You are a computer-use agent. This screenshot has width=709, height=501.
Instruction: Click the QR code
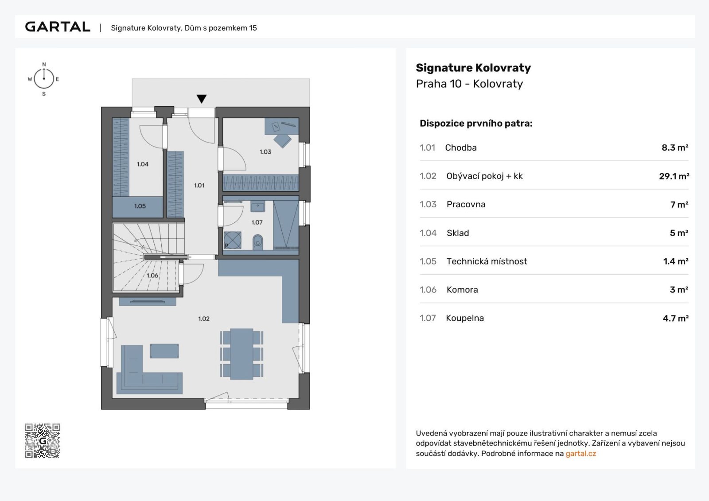43,441
